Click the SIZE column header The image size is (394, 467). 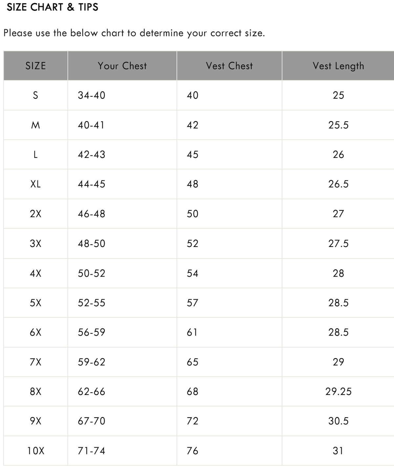(x=35, y=66)
